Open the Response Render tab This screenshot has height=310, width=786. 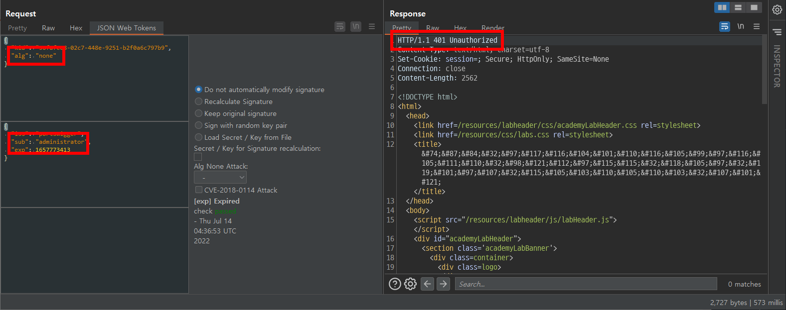point(493,28)
